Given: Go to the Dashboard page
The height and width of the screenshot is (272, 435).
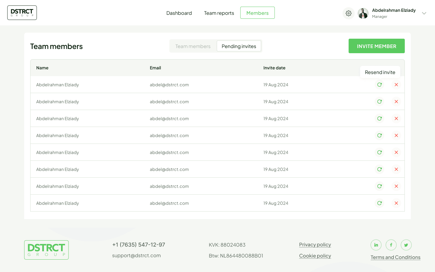Looking at the screenshot, I should 179,13.
